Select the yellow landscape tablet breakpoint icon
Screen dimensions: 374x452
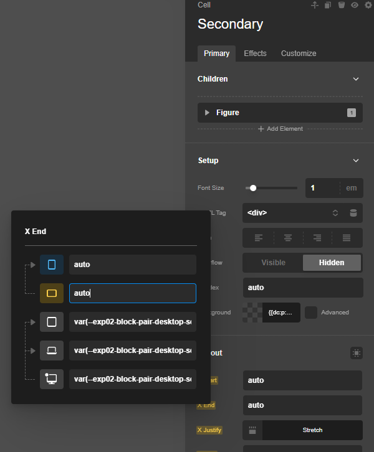(52, 293)
